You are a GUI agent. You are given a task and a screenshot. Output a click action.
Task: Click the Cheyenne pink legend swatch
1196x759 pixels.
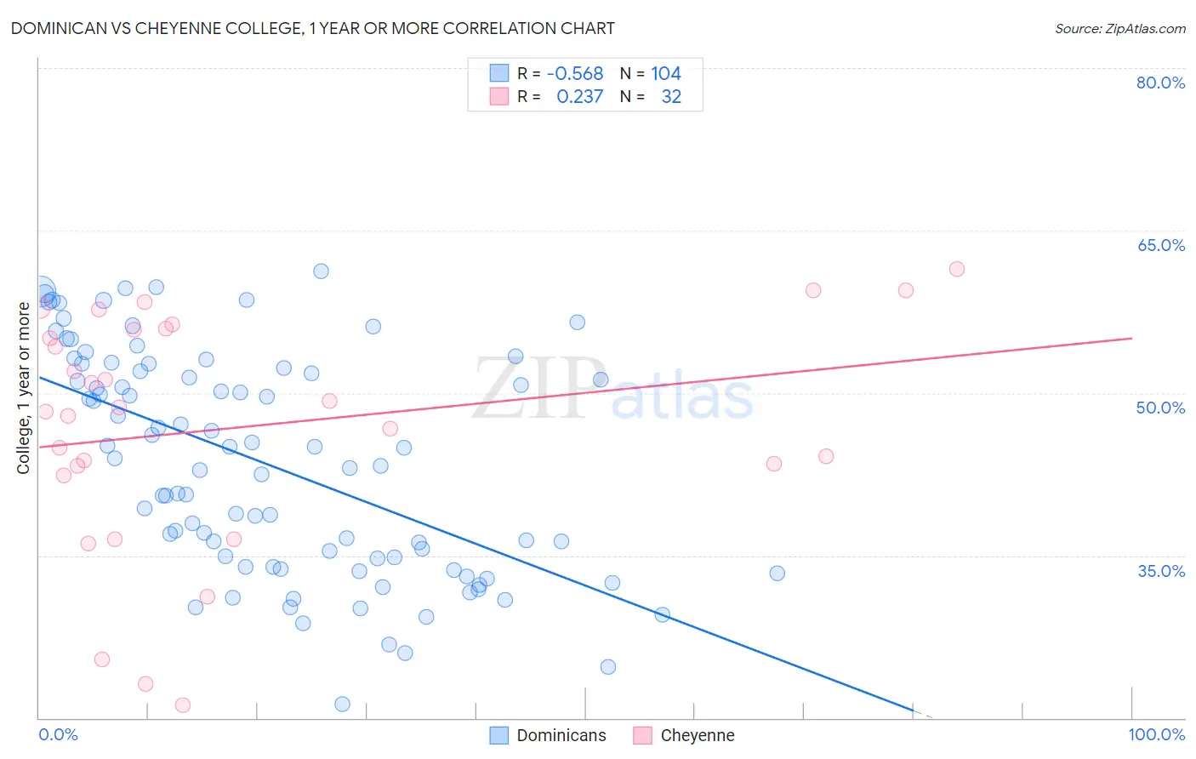tap(643, 735)
